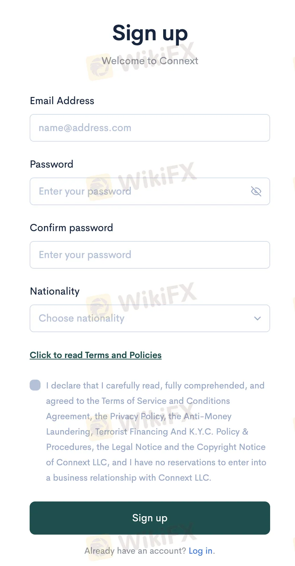Check the terms declaration checkbox

pos(35,385)
